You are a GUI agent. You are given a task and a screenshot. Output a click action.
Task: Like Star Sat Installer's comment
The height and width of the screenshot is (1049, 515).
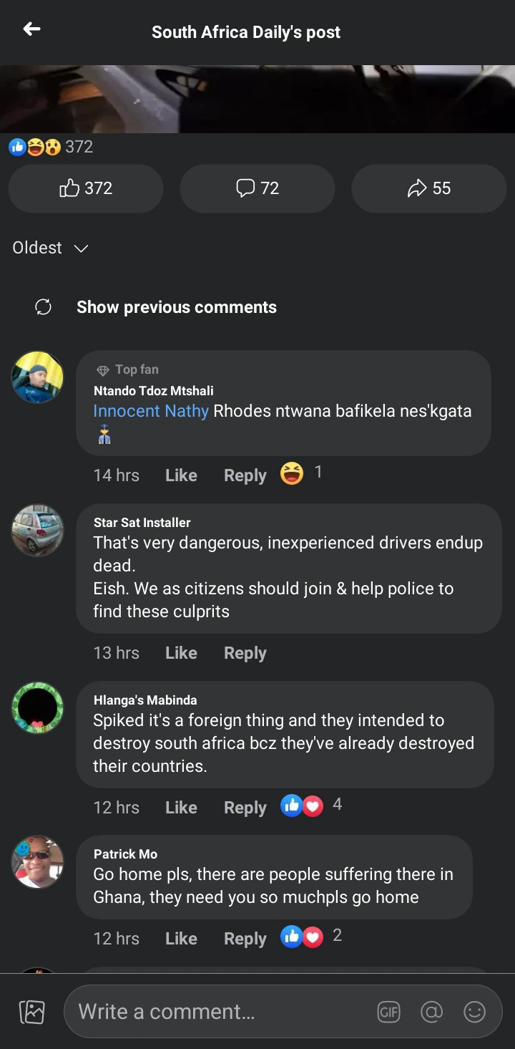point(181,653)
